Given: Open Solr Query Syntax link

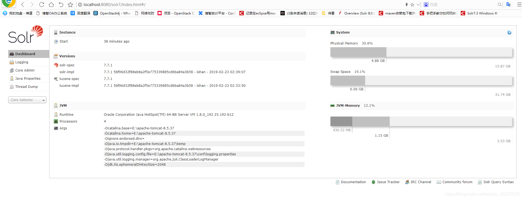Looking at the screenshot, I should click(496, 182).
